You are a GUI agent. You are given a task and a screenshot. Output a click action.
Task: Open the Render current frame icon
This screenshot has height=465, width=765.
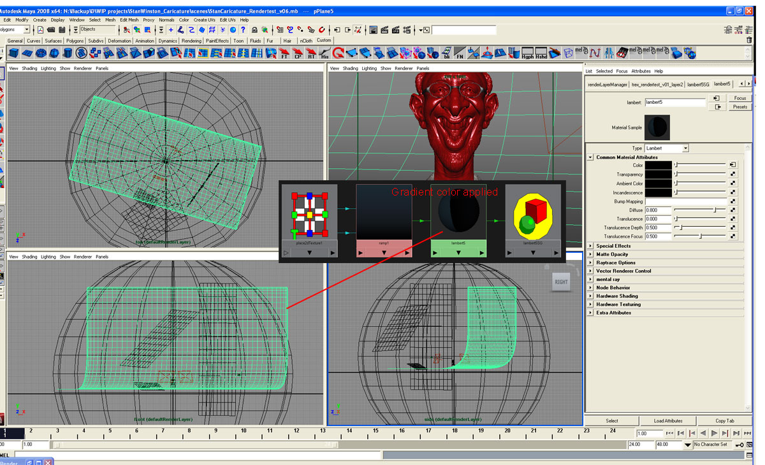[384, 30]
